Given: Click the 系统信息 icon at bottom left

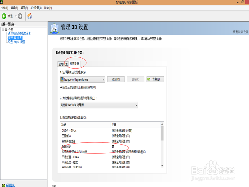Looking at the screenshot, I should (x=3, y=185).
